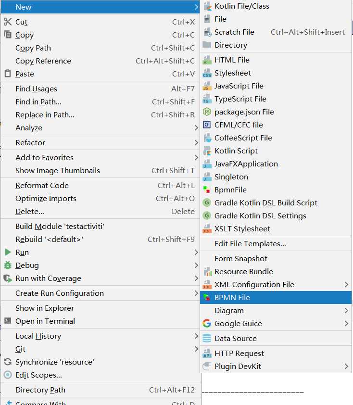Screen dimensions: 353x405
Task: Click the Copy icon
Action: click(x=8, y=34)
